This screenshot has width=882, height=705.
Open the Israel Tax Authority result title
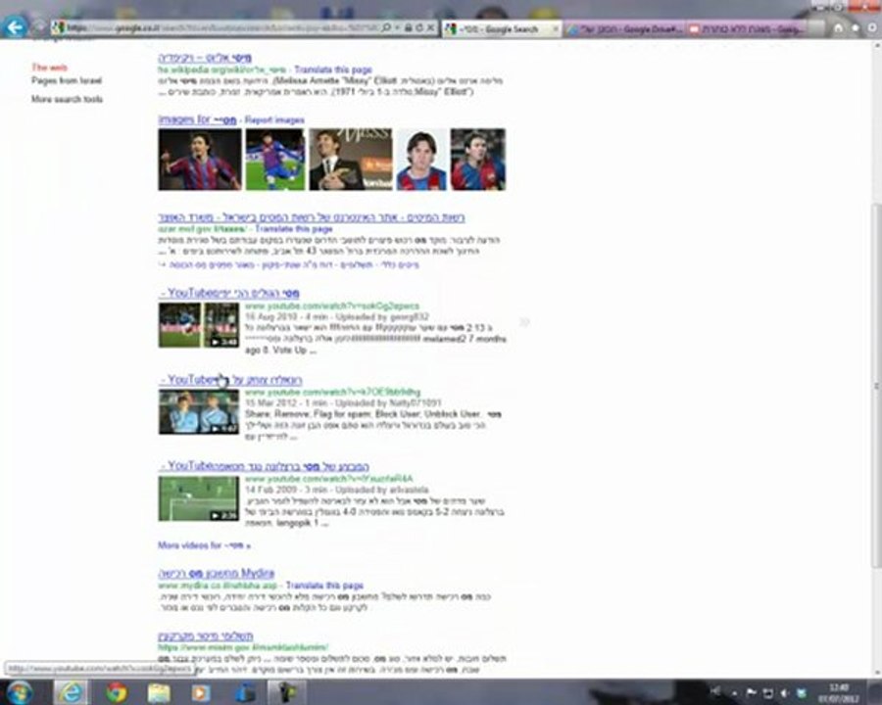312,217
